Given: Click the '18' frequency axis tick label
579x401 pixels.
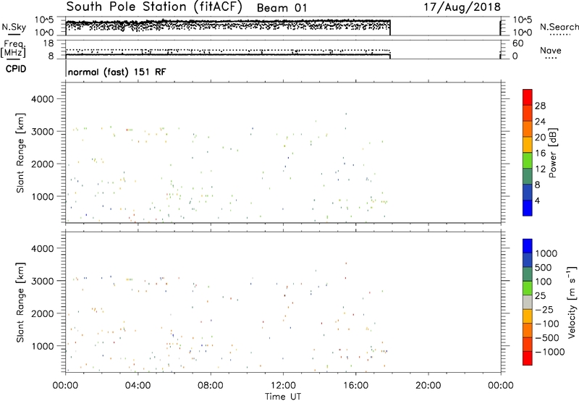Looking at the screenshot, I should coord(48,43).
